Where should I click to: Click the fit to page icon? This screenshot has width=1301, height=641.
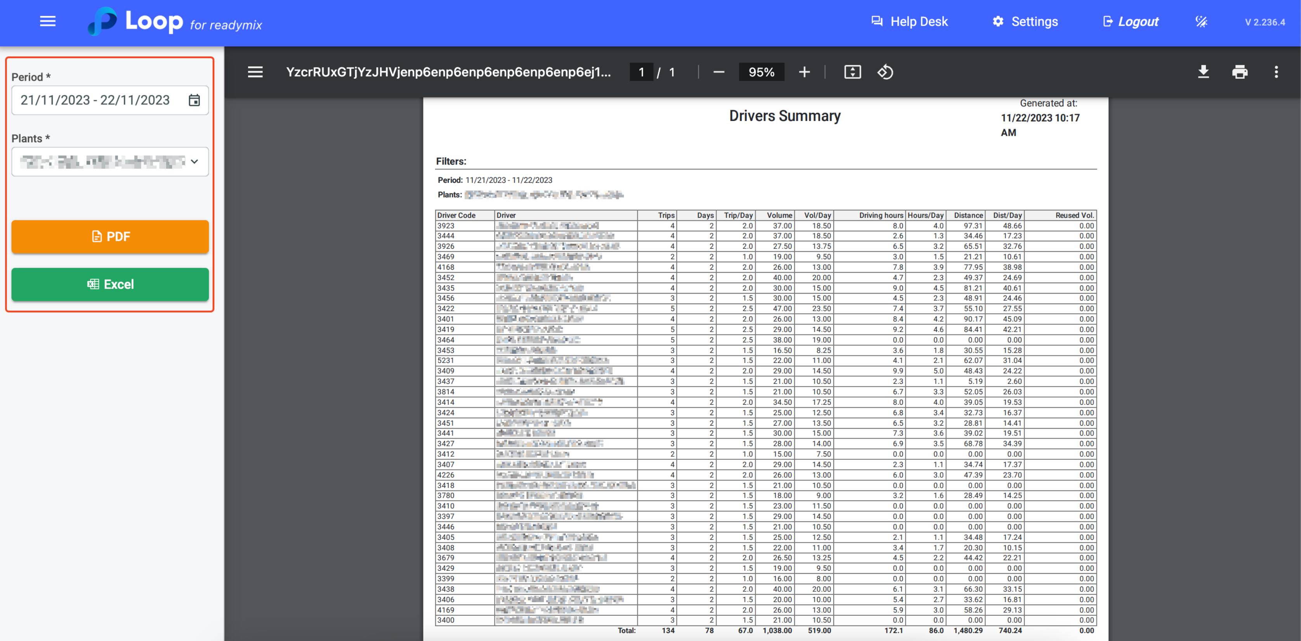coord(852,72)
